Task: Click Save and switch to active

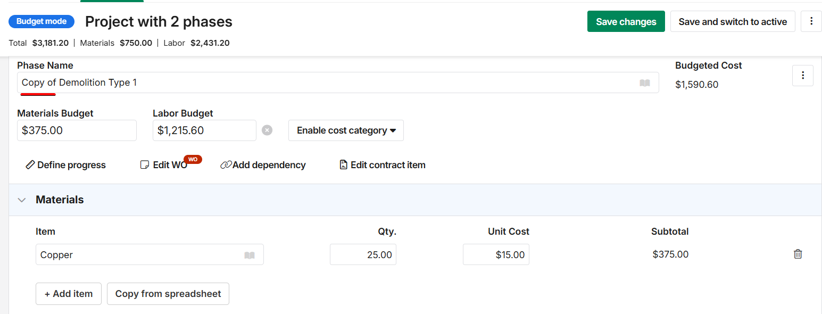Action: 732,22
